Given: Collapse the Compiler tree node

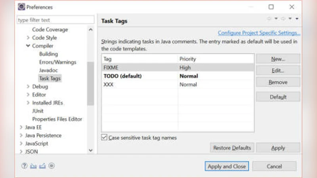Looking at the screenshot, I should pyautogui.click(x=28, y=46).
